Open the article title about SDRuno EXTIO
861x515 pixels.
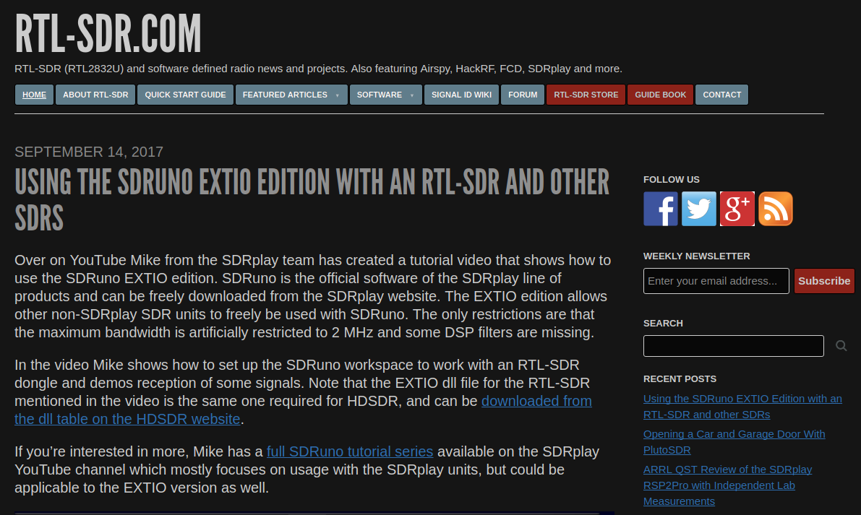point(312,200)
